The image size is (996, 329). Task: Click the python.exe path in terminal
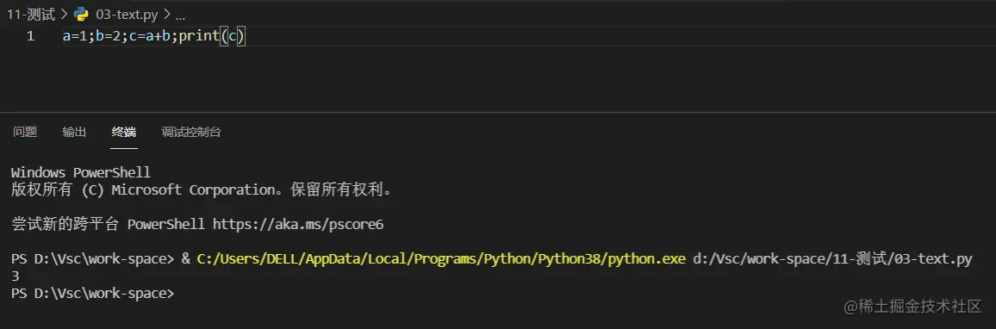coord(441,259)
